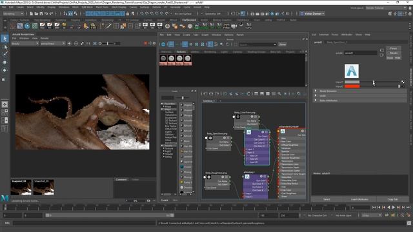Open the Lights tab in Hypershade browser

tap(224, 52)
